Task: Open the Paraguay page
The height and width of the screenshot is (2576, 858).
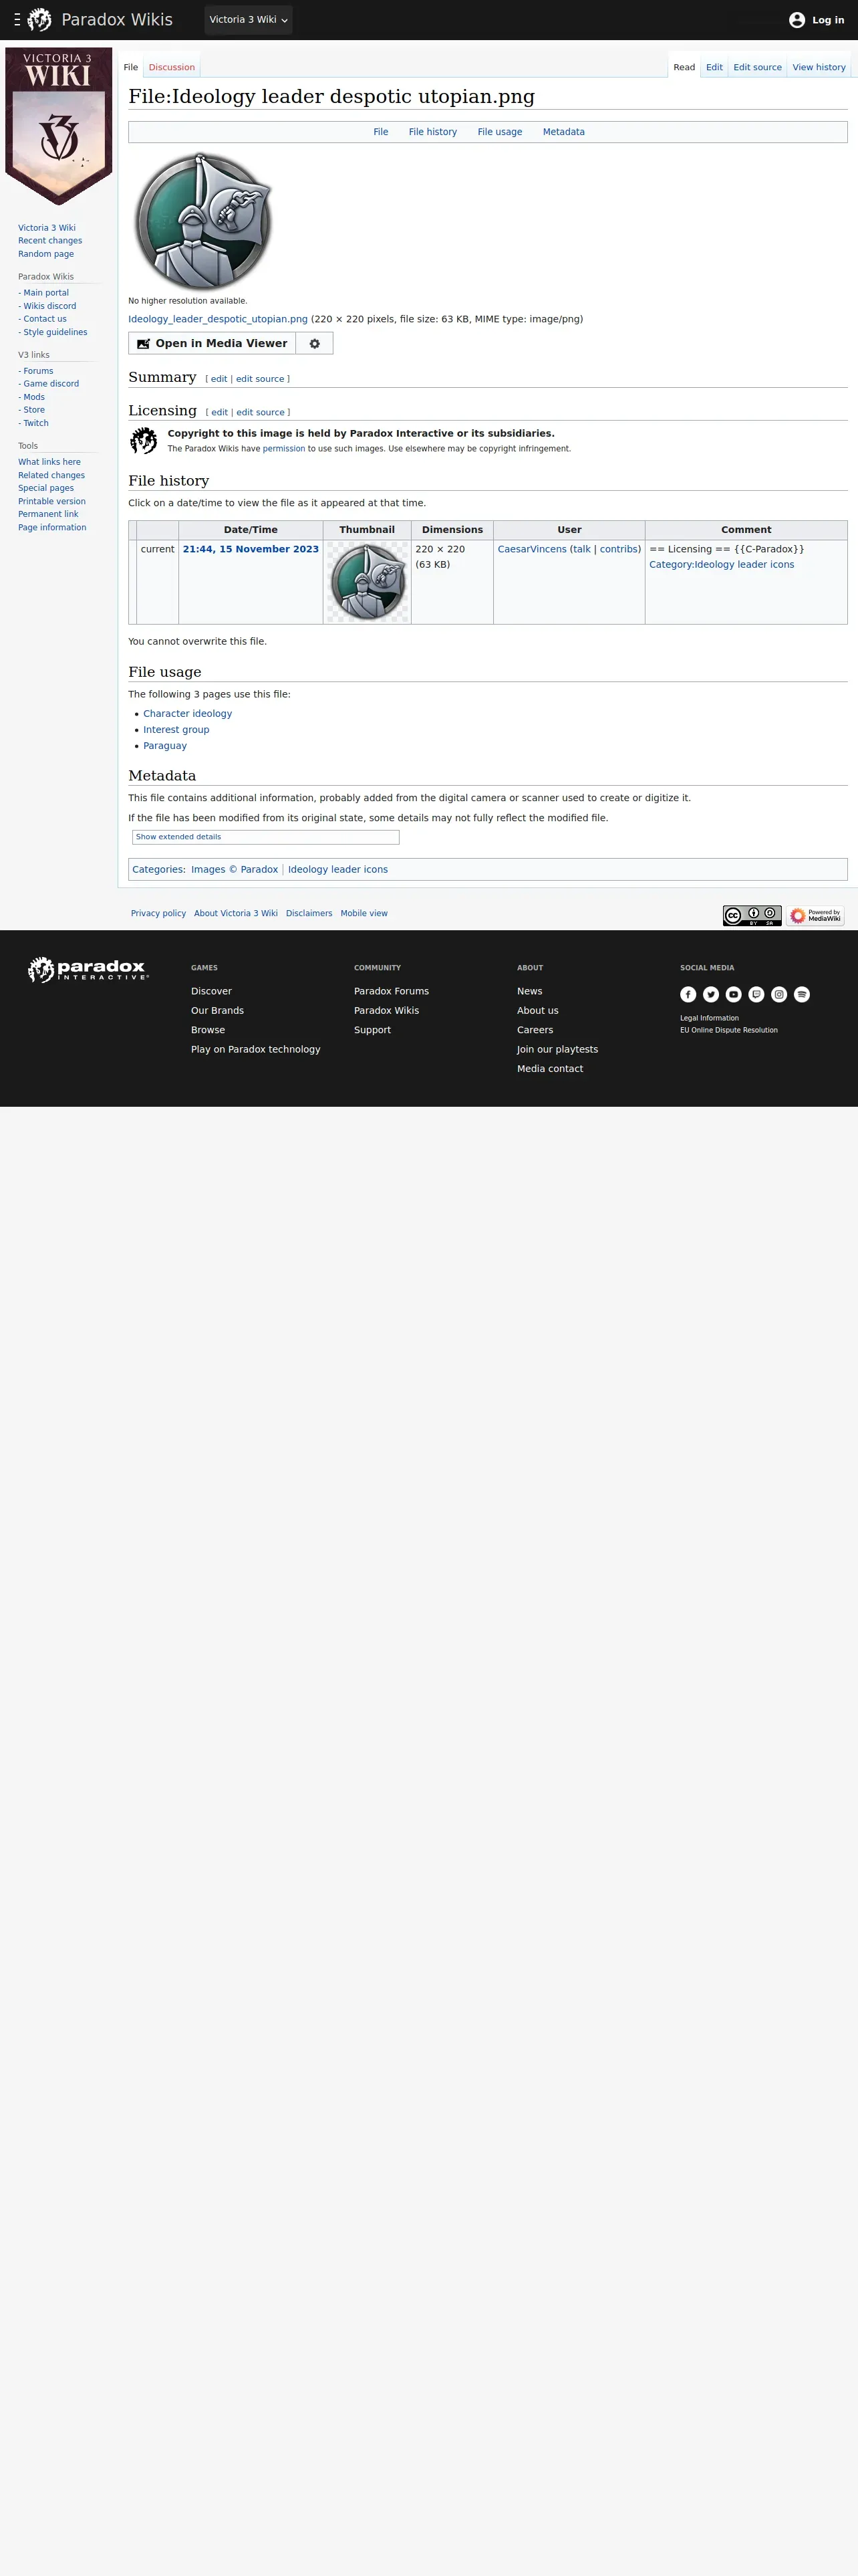Action: (x=165, y=746)
